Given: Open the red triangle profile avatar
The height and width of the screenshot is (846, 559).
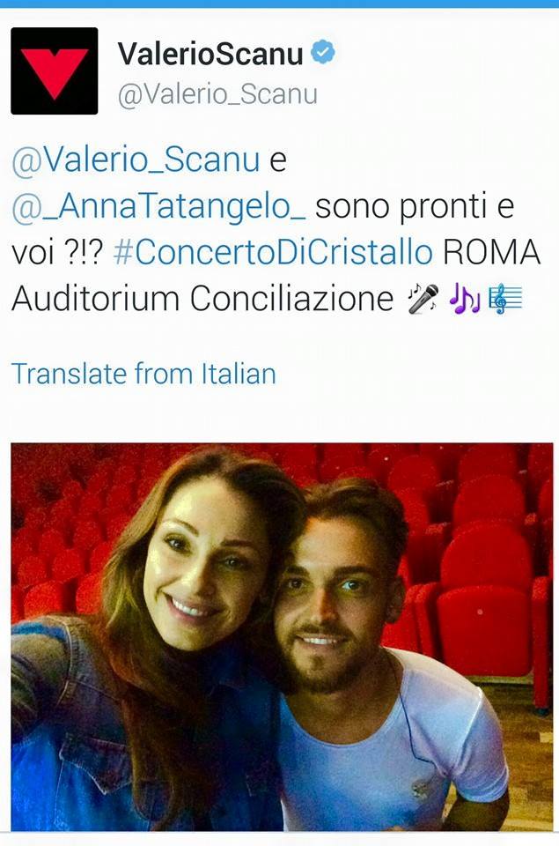Looking at the screenshot, I should pos(55,70).
